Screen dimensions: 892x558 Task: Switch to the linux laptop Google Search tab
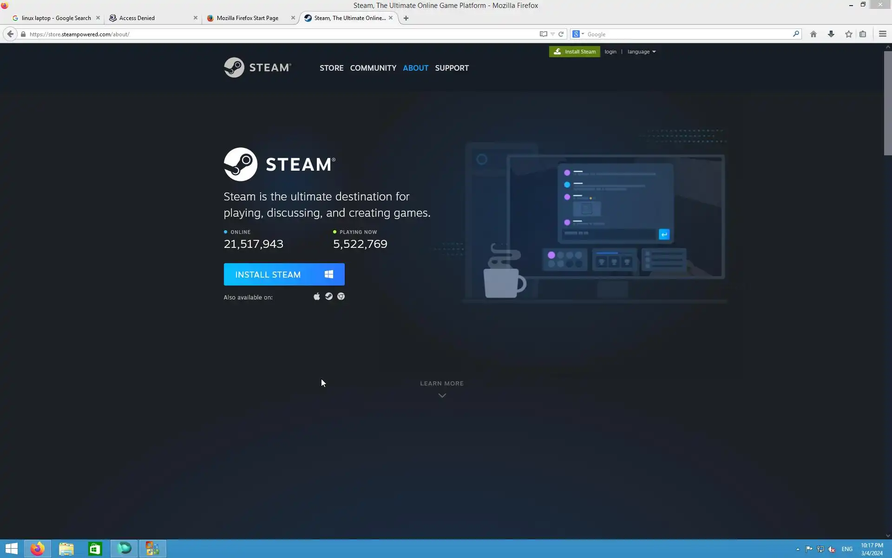(x=56, y=18)
